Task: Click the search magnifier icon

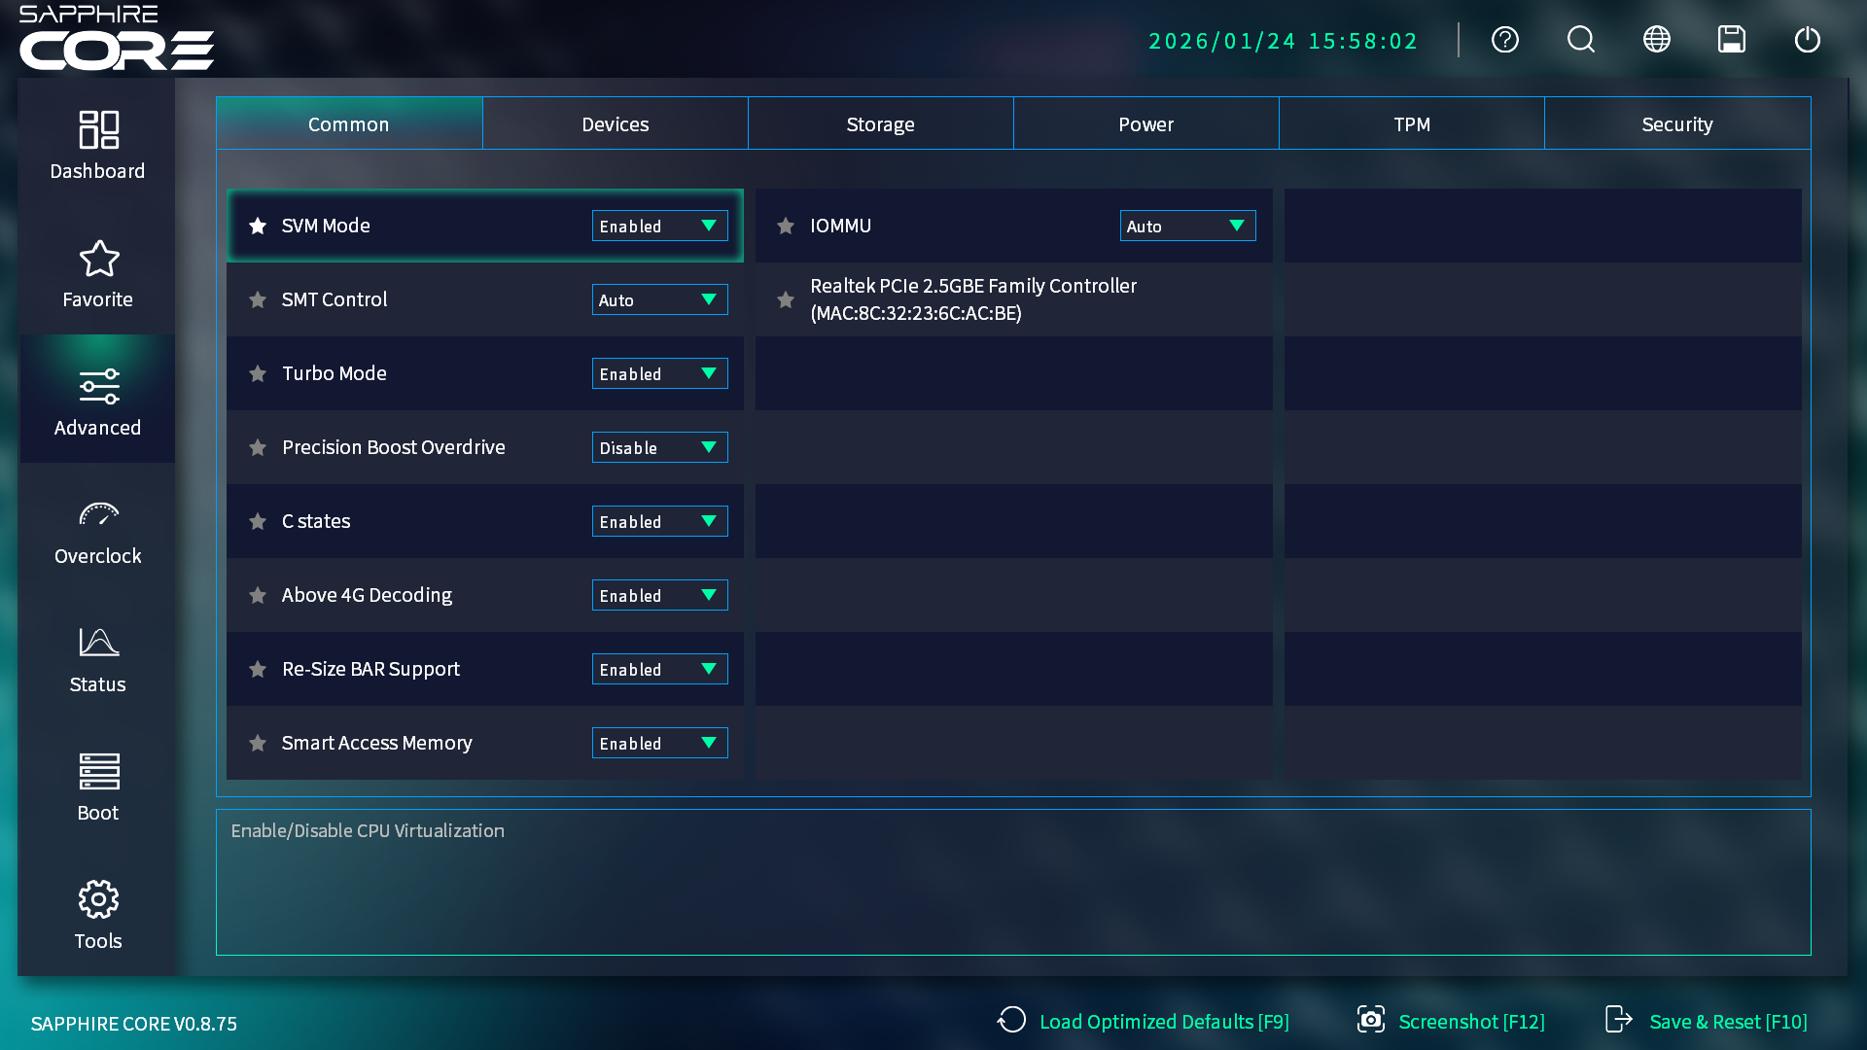Action: 1580,40
